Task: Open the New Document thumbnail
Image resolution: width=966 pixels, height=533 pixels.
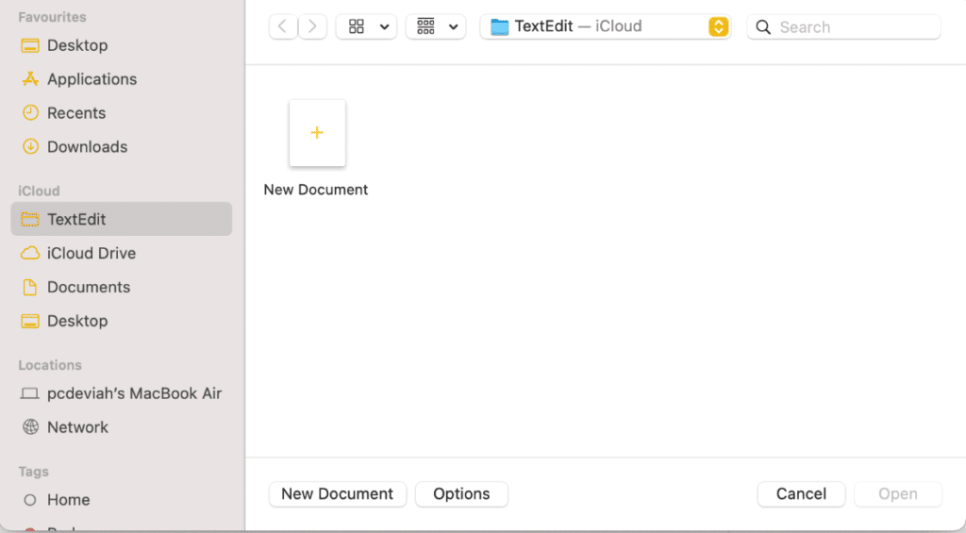Action: (317, 133)
